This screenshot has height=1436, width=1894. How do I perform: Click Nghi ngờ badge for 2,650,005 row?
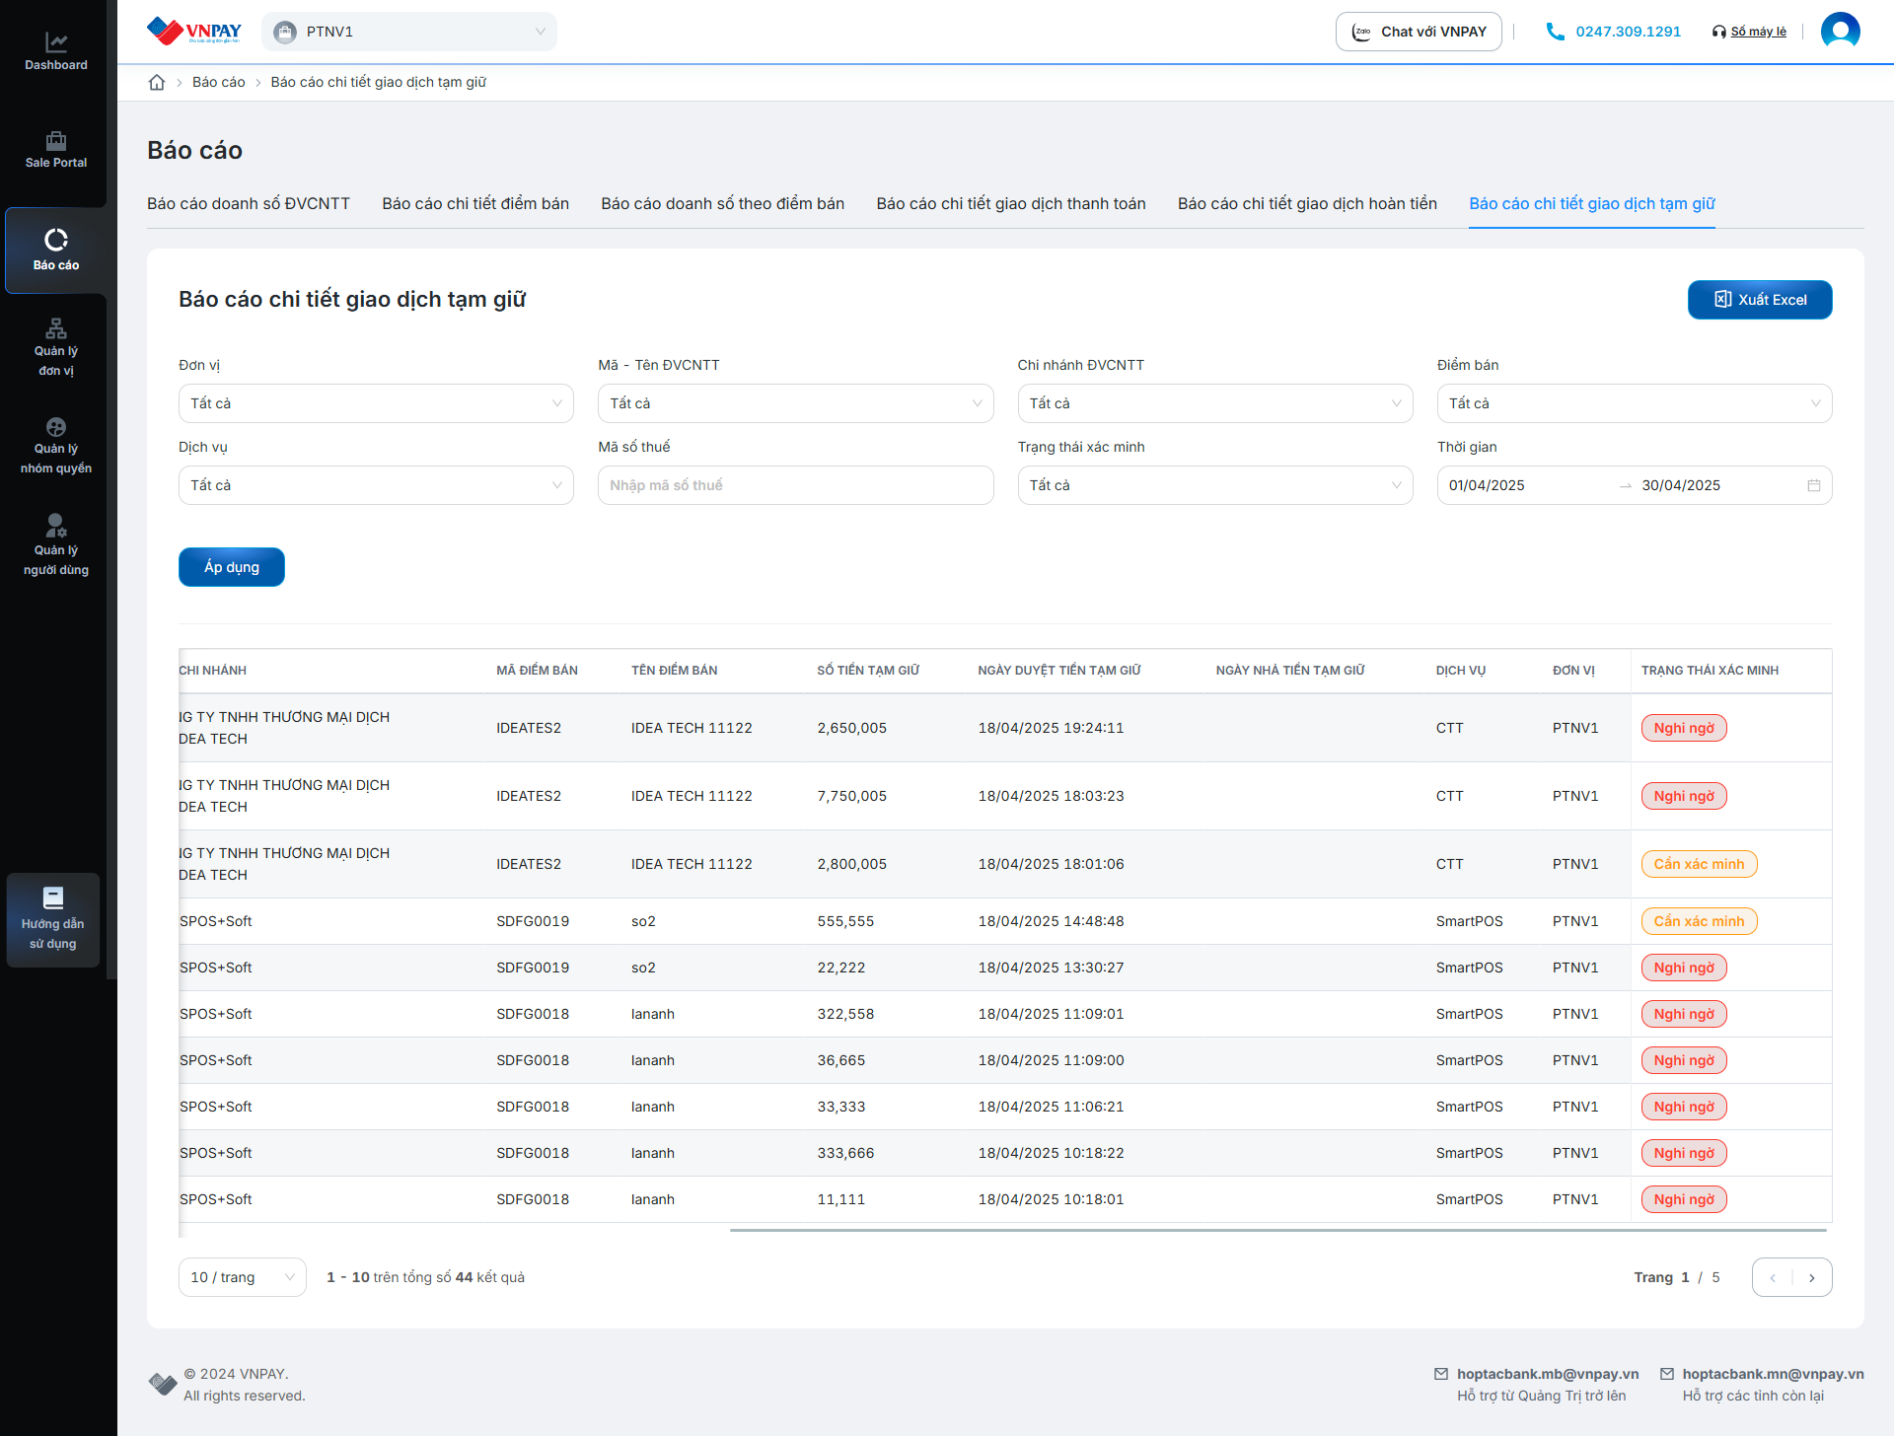pos(1684,728)
